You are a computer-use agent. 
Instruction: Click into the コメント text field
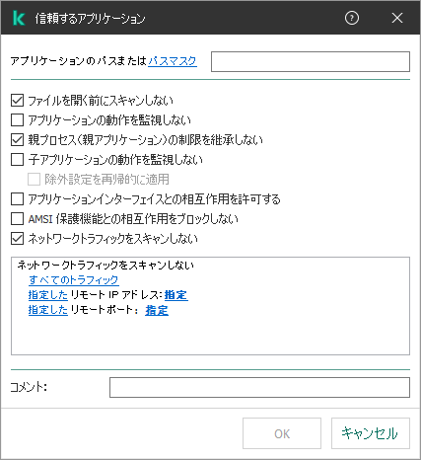click(259, 387)
